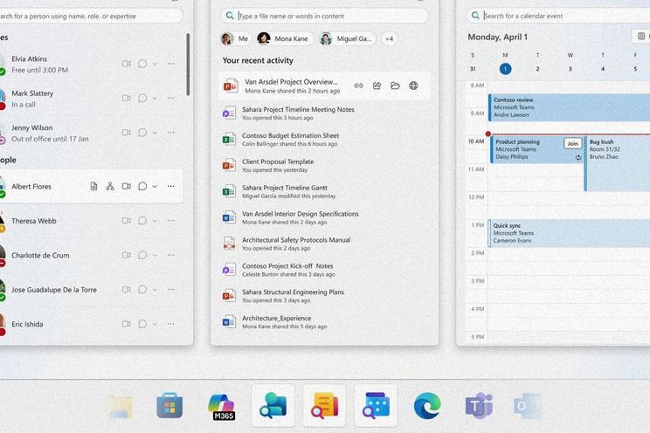Open more options for Eric Ishida
Screen dimensions: 650x433
point(170,324)
